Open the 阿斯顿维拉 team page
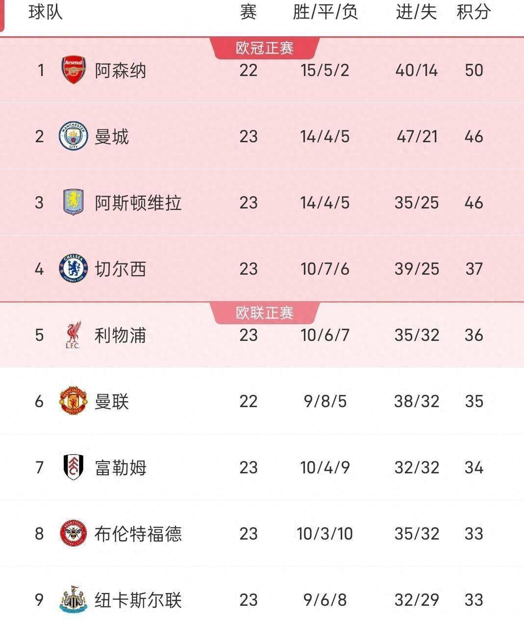Viewport: 524px width, 620px height. pos(138,203)
